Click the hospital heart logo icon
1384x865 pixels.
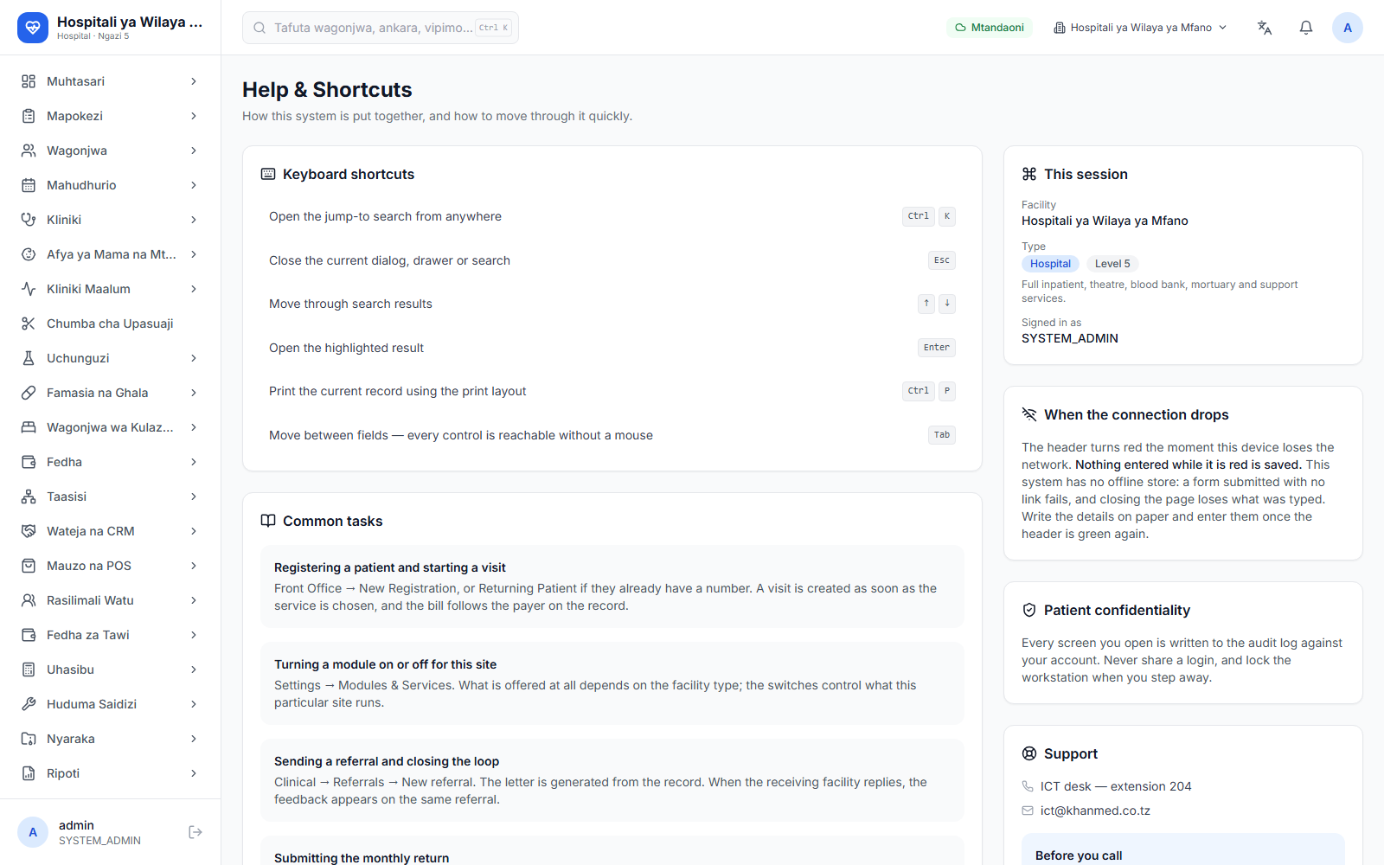click(x=33, y=28)
